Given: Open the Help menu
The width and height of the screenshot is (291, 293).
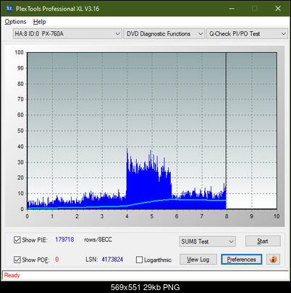Looking at the screenshot, I should coord(40,22).
